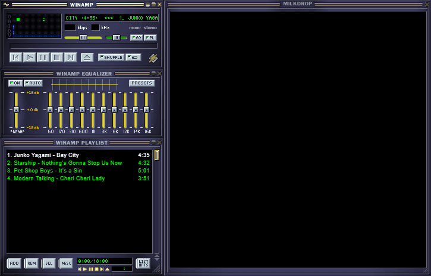Stop playback with the main Stop button
Image resolution: width=431 pixels, height=276 pixels.
(x=57, y=58)
